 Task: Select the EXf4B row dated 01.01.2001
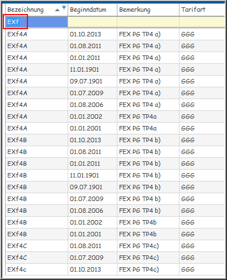coord(115,234)
